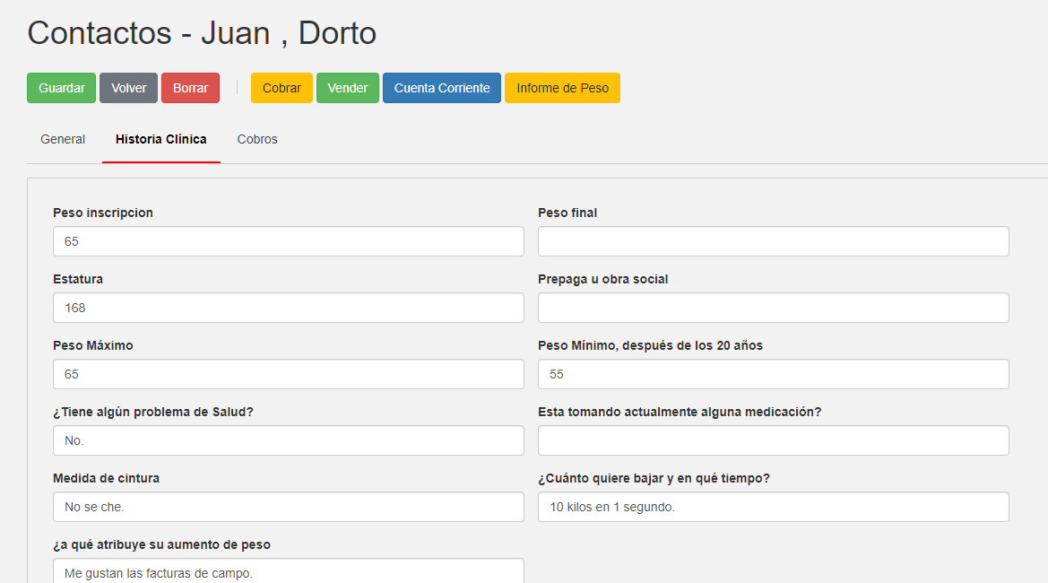The width and height of the screenshot is (1048, 583).
Task: Click the red Borrar button
Action: [190, 88]
